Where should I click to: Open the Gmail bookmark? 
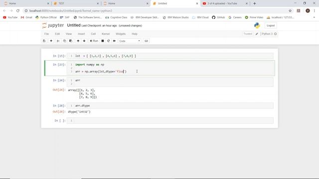pyautogui.click(x=26, y=17)
